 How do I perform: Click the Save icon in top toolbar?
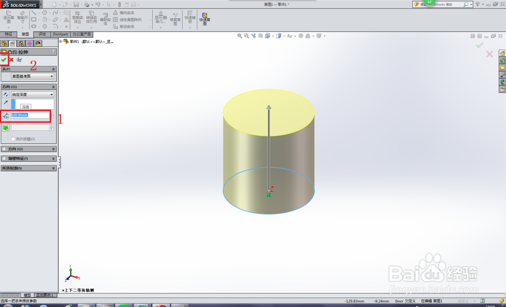76,5
